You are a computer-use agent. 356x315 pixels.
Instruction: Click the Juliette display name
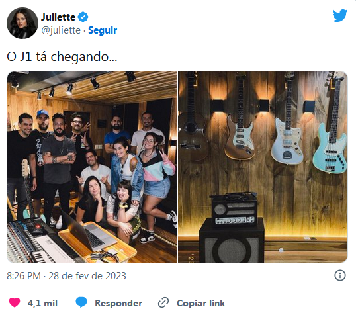(58, 17)
